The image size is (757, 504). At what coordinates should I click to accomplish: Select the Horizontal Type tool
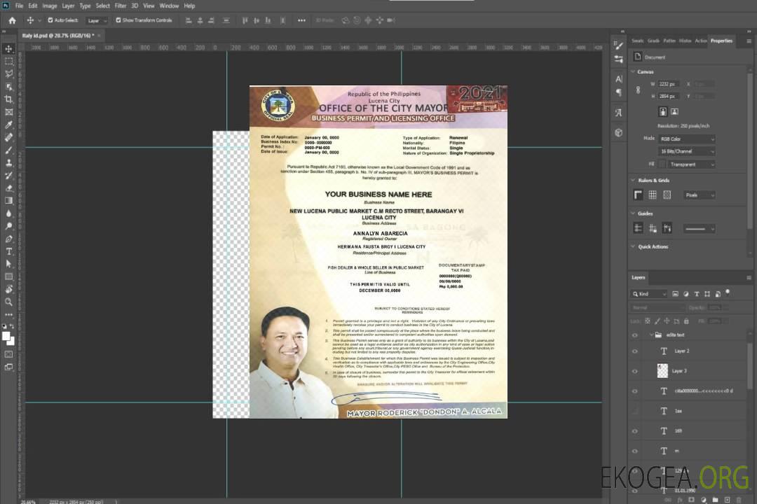8,251
